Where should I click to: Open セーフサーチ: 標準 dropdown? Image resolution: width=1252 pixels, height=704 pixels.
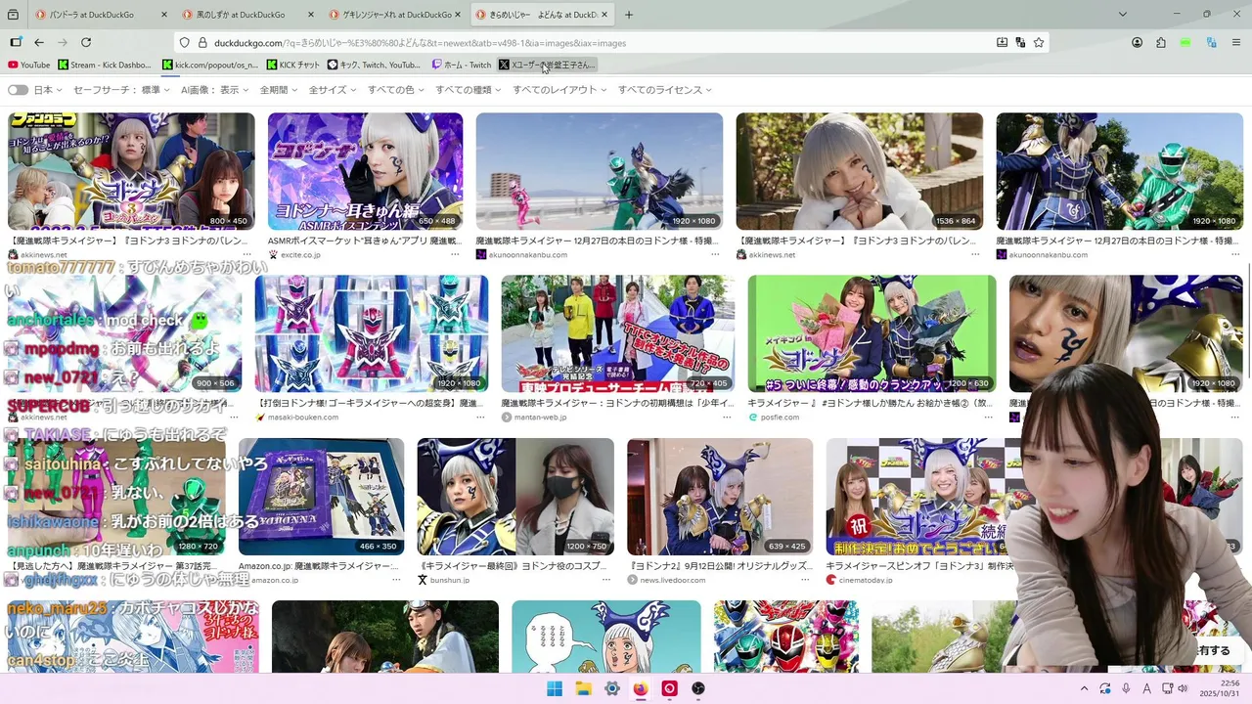(x=121, y=90)
